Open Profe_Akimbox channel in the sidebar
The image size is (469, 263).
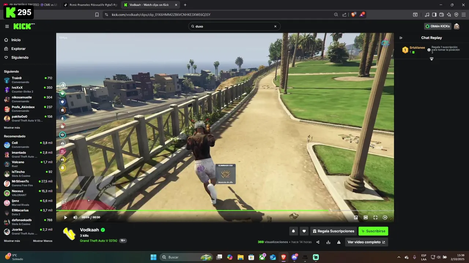pyautogui.click(x=28, y=109)
